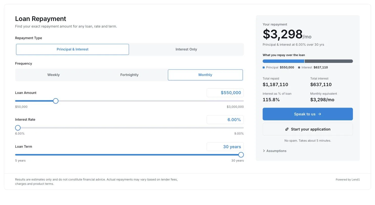Click the Speak to us button
375x205 pixels.
[x=308, y=114]
